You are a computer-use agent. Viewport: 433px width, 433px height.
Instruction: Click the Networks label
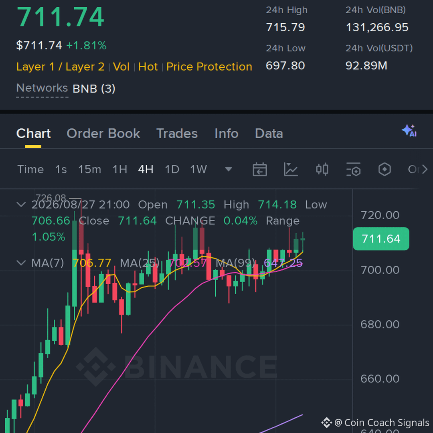pos(42,88)
